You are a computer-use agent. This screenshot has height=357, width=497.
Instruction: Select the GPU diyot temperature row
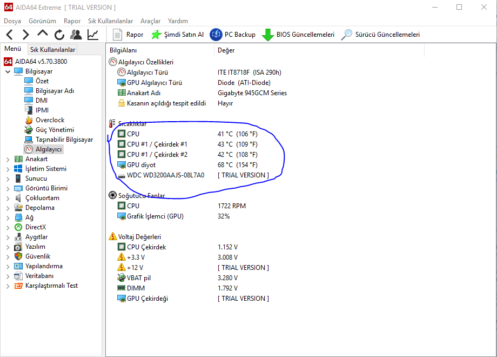point(187,165)
